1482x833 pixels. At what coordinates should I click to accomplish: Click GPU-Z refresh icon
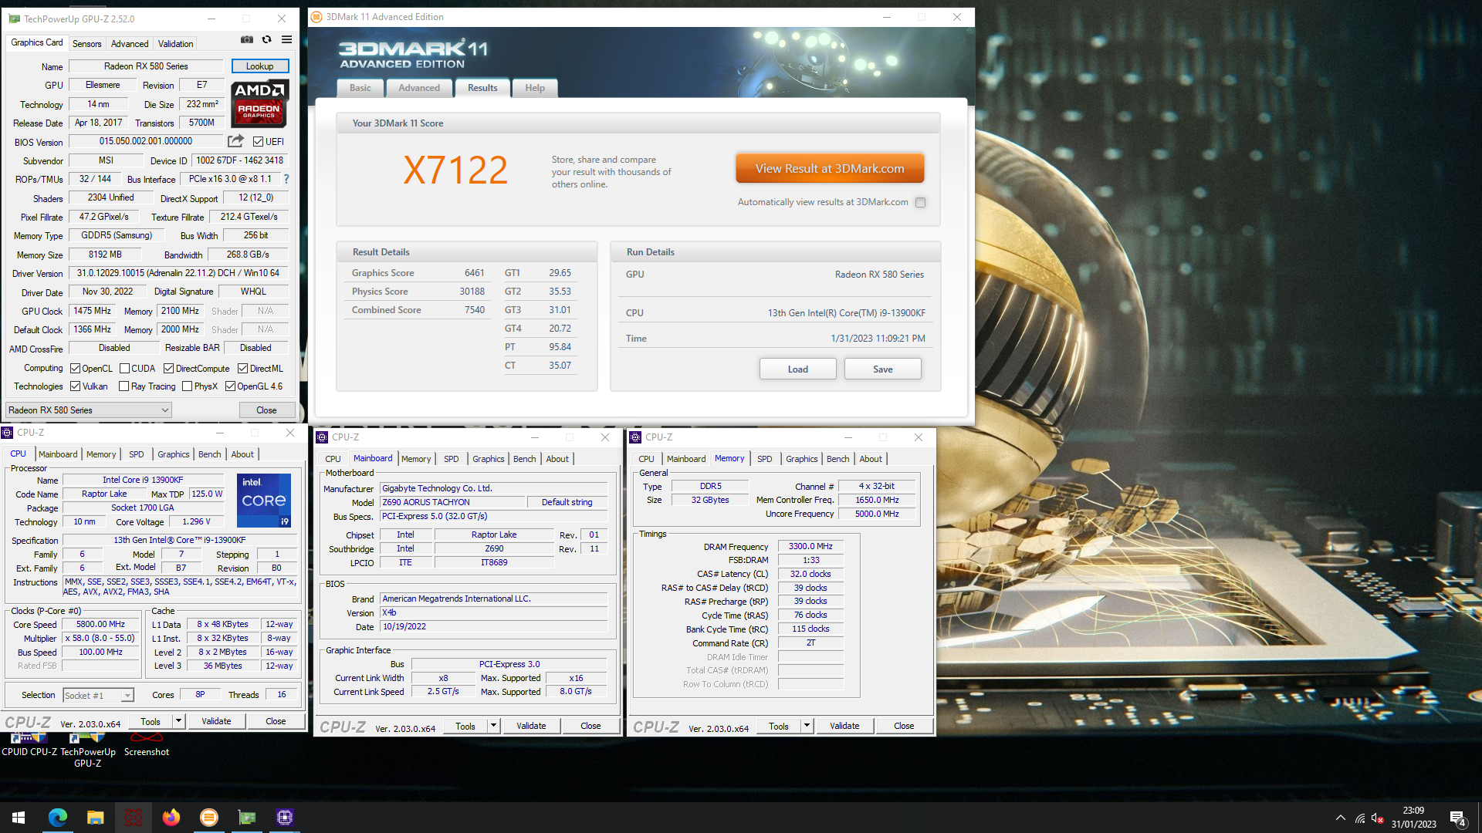tap(266, 40)
